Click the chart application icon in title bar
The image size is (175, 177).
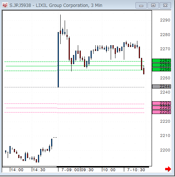(x=5, y=5)
